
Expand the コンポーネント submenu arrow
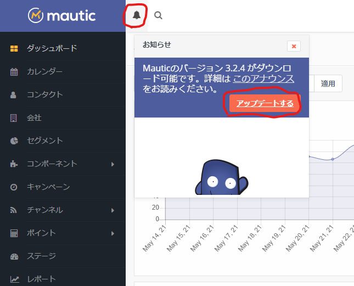112,164
